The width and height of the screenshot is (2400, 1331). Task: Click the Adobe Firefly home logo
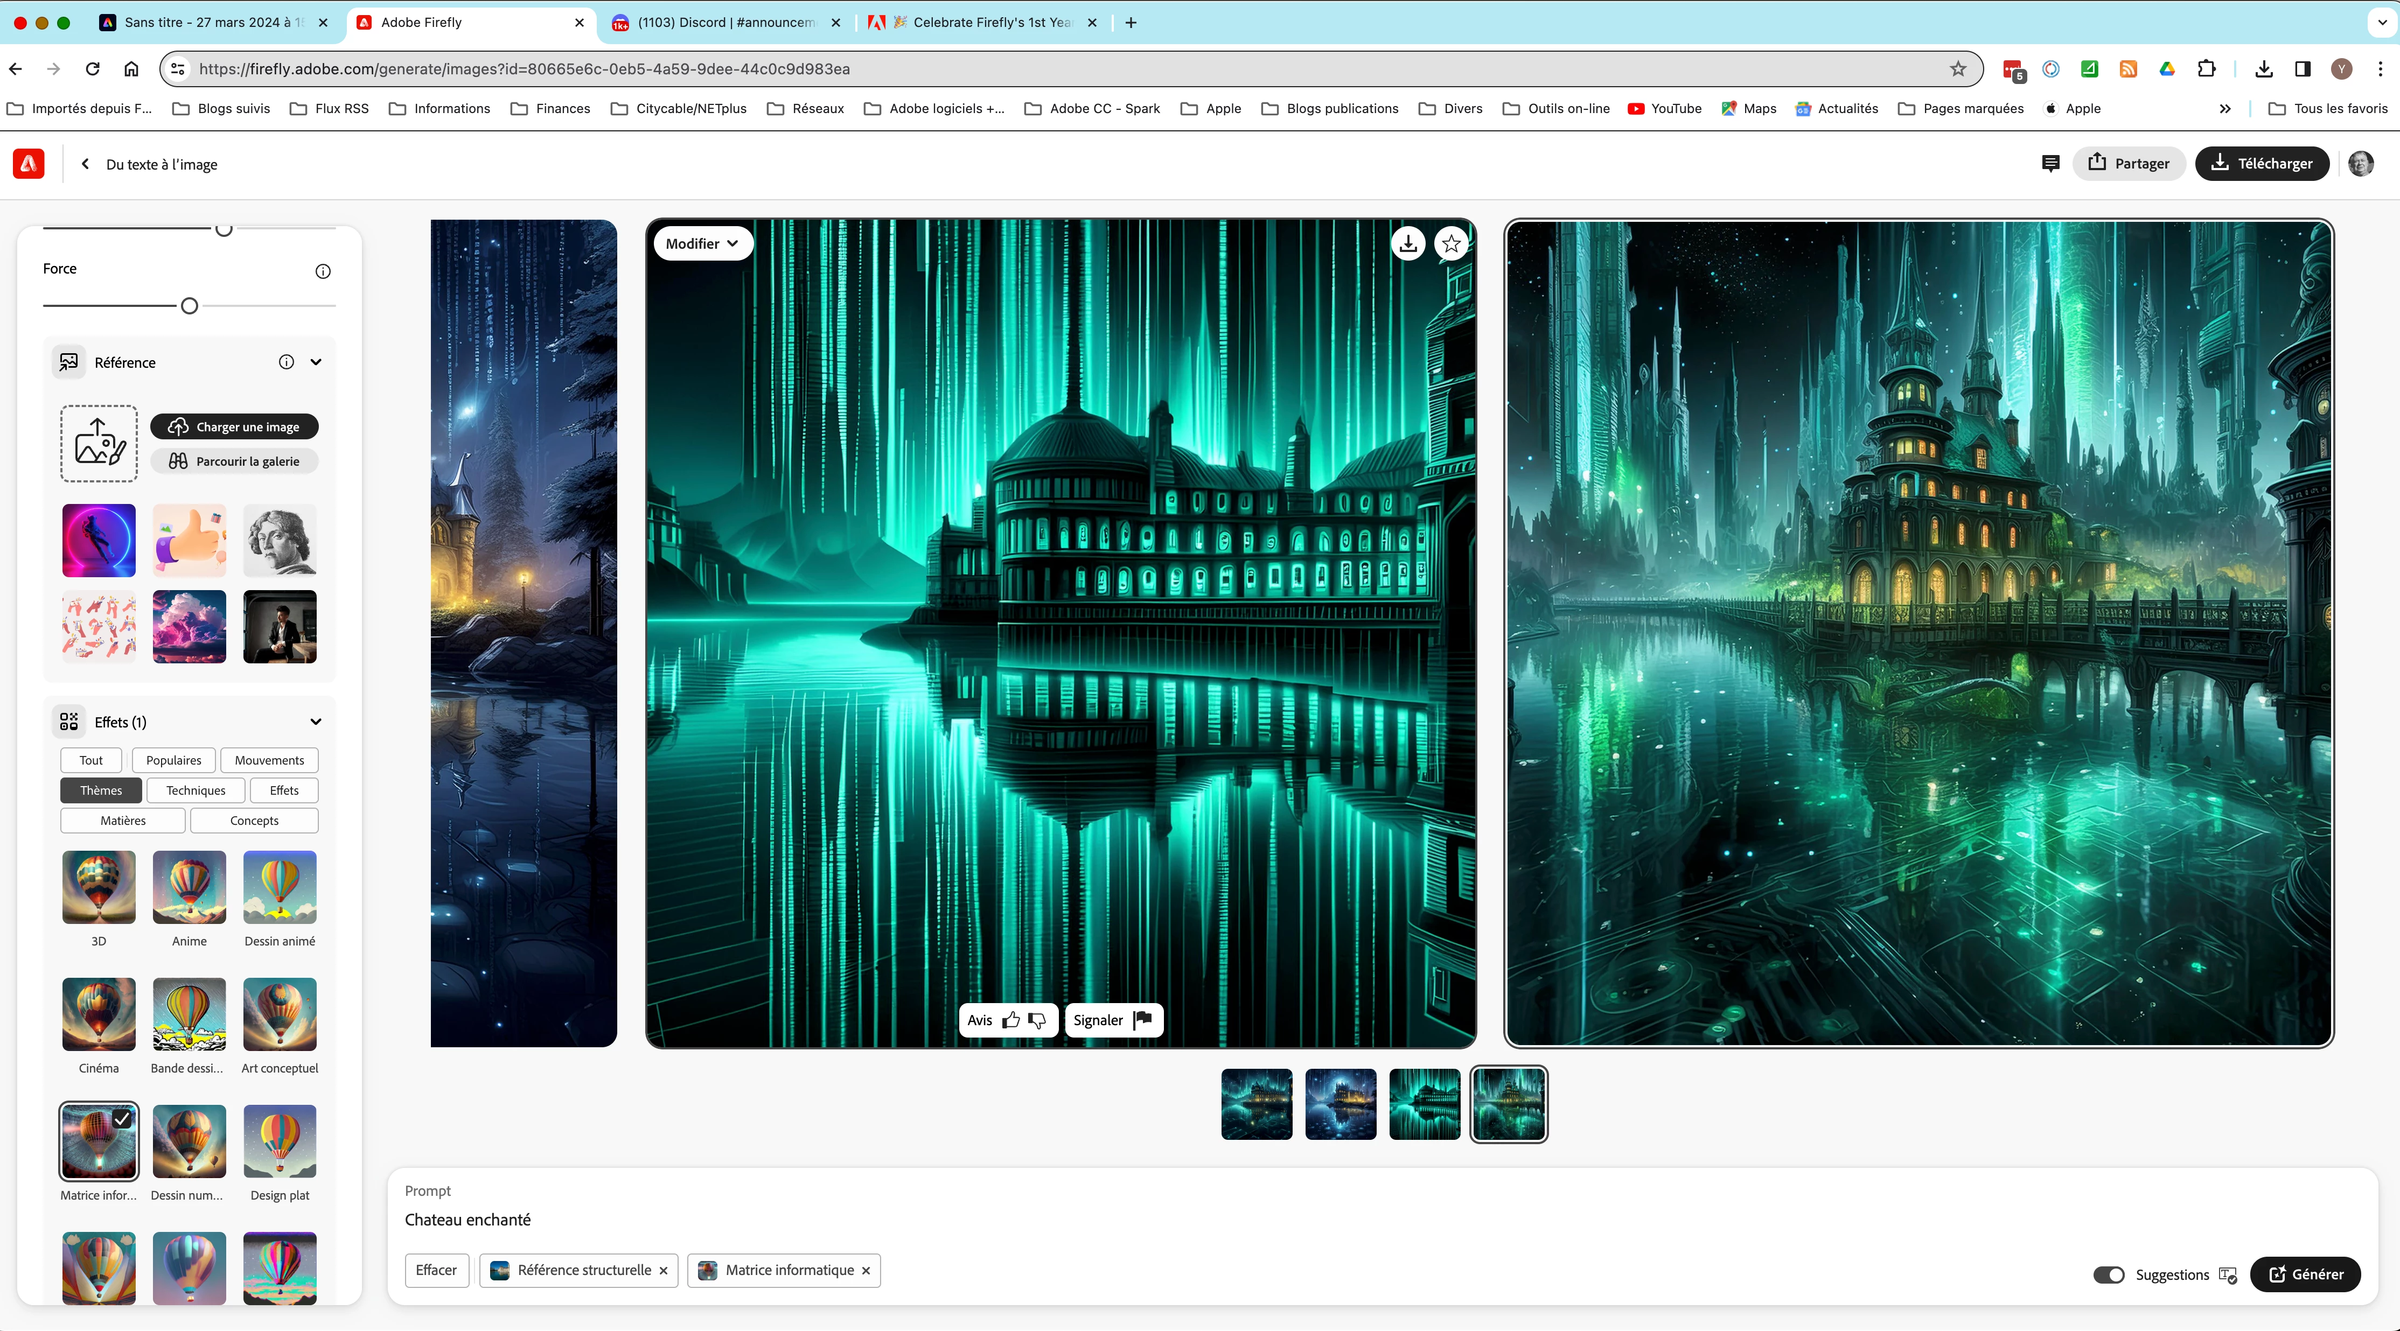tap(29, 163)
